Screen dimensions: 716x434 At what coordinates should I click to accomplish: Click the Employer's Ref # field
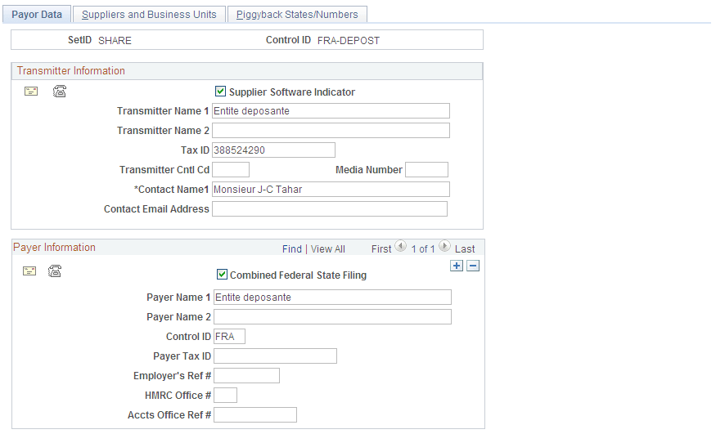click(246, 376)
